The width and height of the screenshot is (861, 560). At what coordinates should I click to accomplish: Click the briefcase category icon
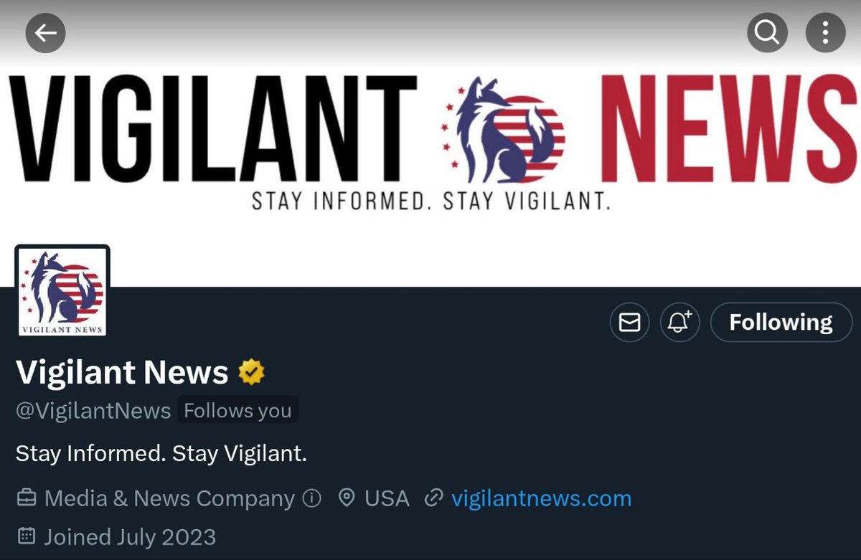(x=27, y=498)
